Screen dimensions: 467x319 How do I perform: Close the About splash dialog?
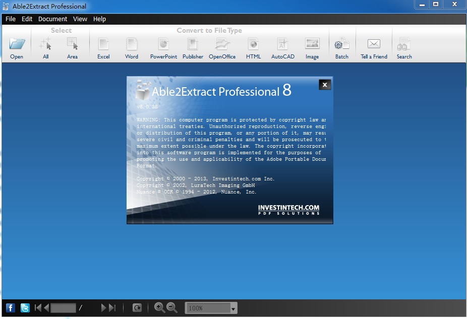click(x=325, y=85)
